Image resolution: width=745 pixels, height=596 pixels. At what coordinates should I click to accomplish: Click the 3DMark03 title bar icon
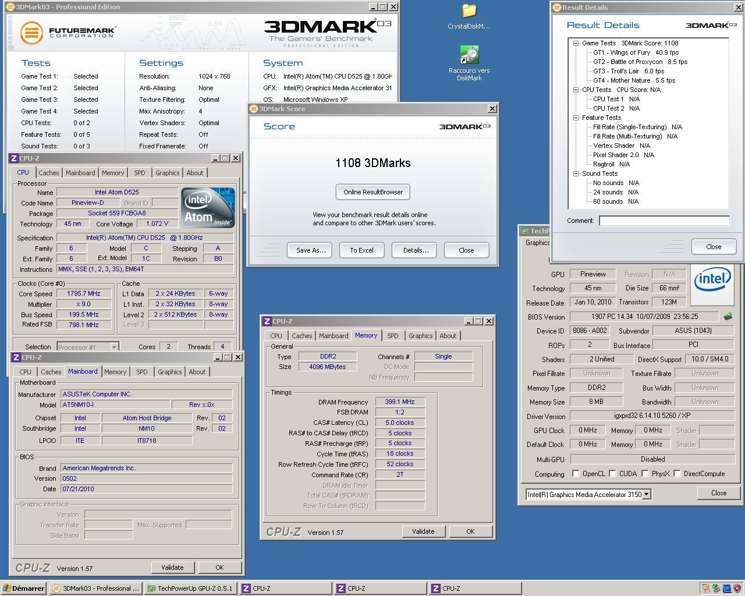pyautogui.click(x=11, y=7)
